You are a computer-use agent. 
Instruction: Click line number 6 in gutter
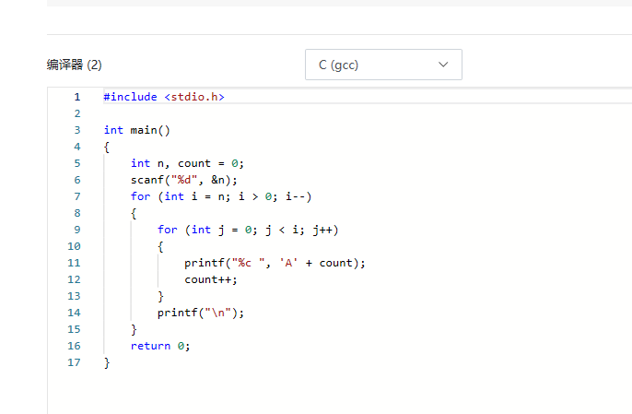click(77, 180)
